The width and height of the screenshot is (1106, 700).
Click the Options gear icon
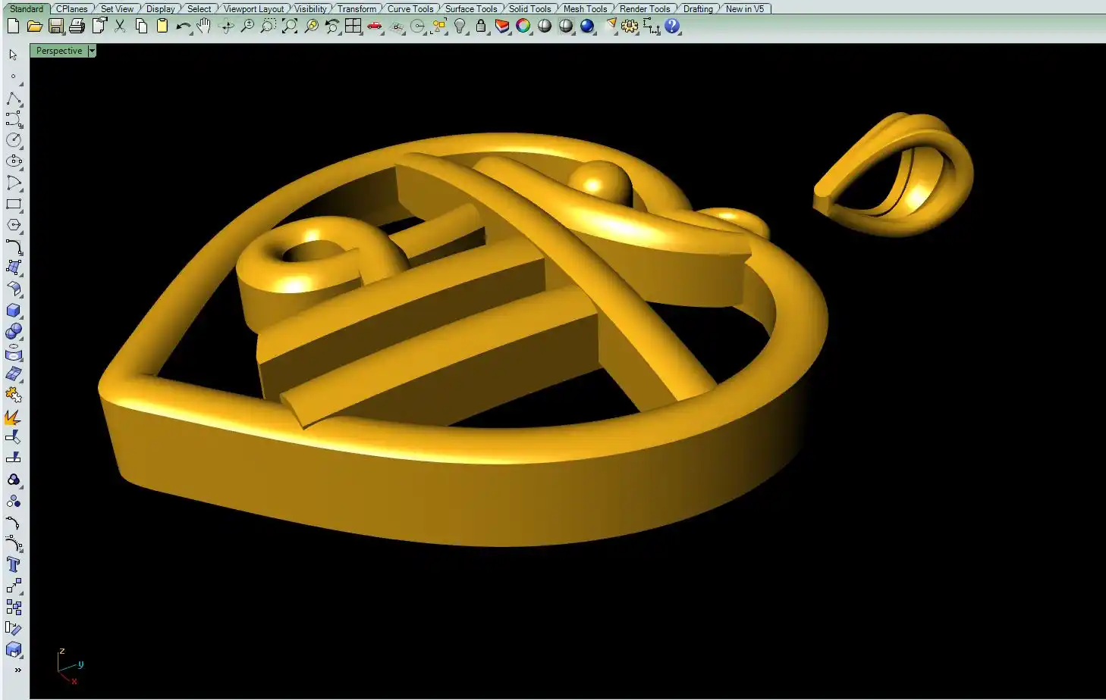click(x=630, y=27)
